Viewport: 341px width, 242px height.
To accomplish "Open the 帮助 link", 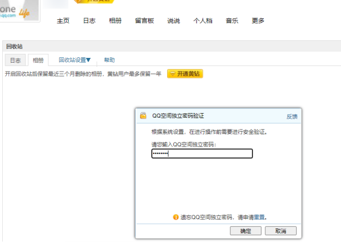I will (x=109, y=60).
